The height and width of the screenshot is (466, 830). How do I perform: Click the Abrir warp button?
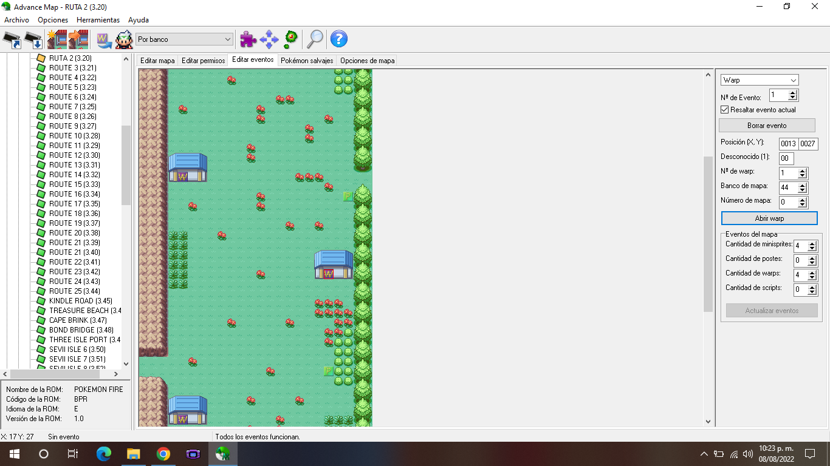tap(769, 218)
